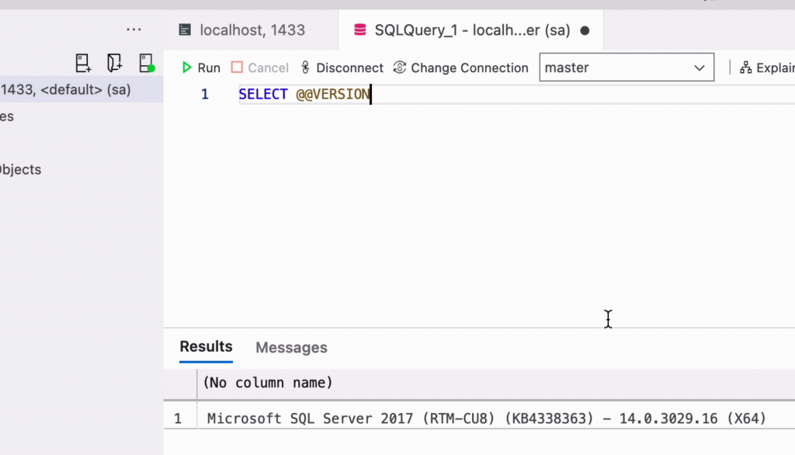Open the Messages tab in results pane
The height and width of the screenshot is (455, 795).
291,348
